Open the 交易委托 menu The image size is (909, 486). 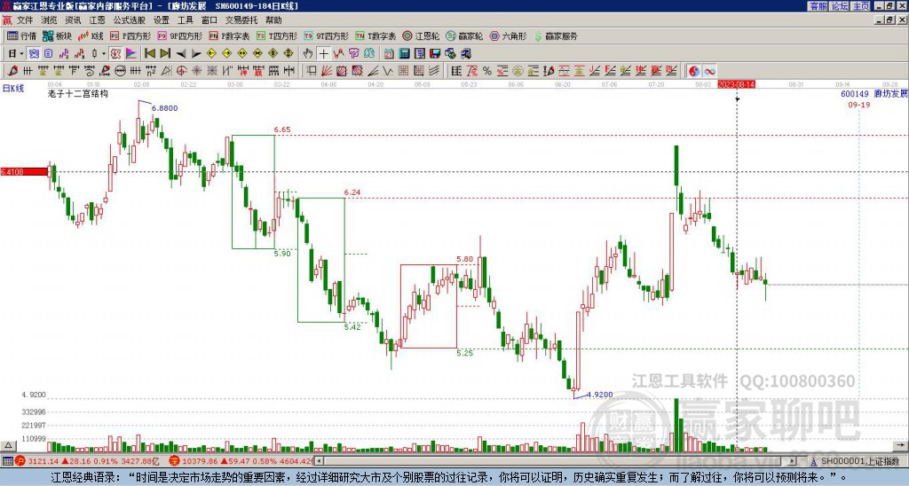[x=241, y=20]
